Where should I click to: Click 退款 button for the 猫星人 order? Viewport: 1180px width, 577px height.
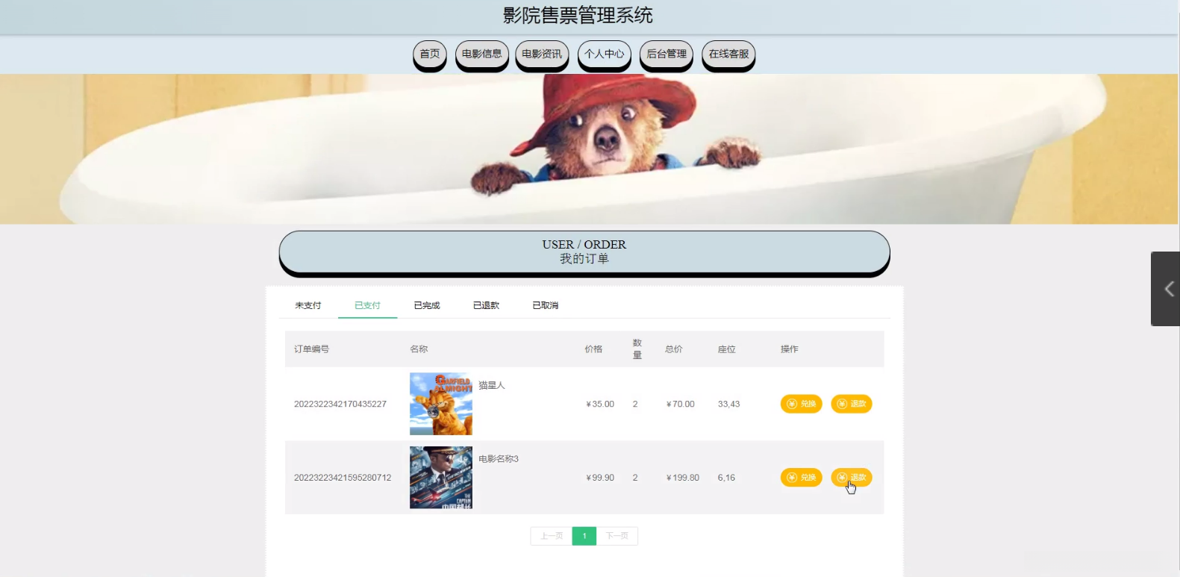pos(852,404)
